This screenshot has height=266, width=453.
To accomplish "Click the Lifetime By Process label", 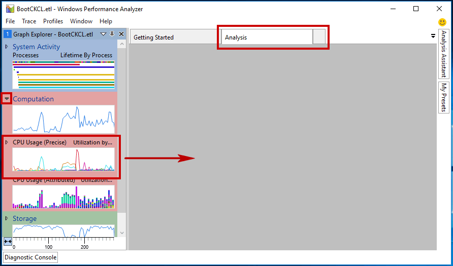I will pos(86,55).
